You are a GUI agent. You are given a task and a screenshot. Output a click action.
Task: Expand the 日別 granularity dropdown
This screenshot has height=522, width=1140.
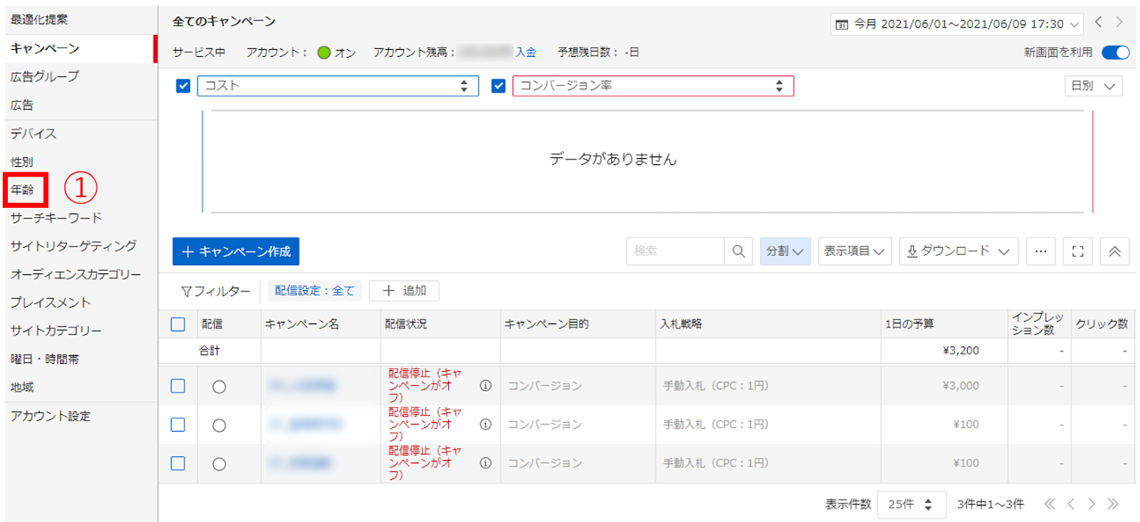1092,86
